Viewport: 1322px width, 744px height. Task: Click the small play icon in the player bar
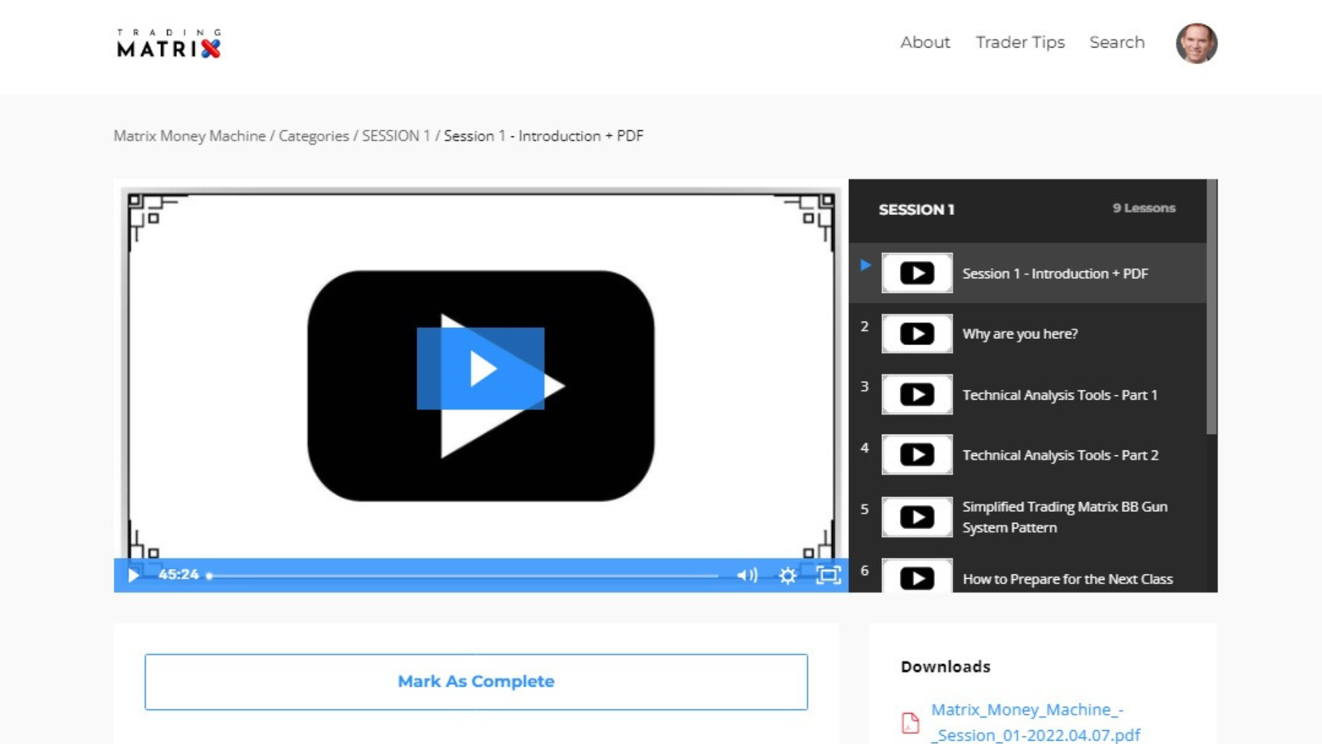pos(134,575)
